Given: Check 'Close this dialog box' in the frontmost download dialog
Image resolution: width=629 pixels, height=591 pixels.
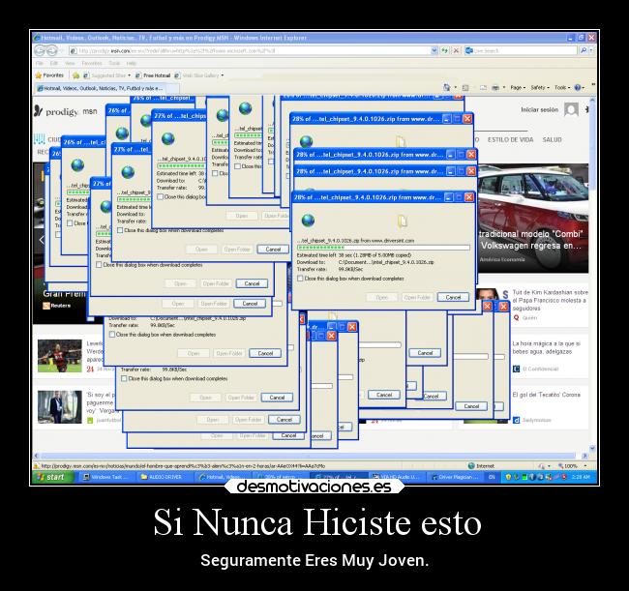Looking at the screenshot, I should point(300,279).
